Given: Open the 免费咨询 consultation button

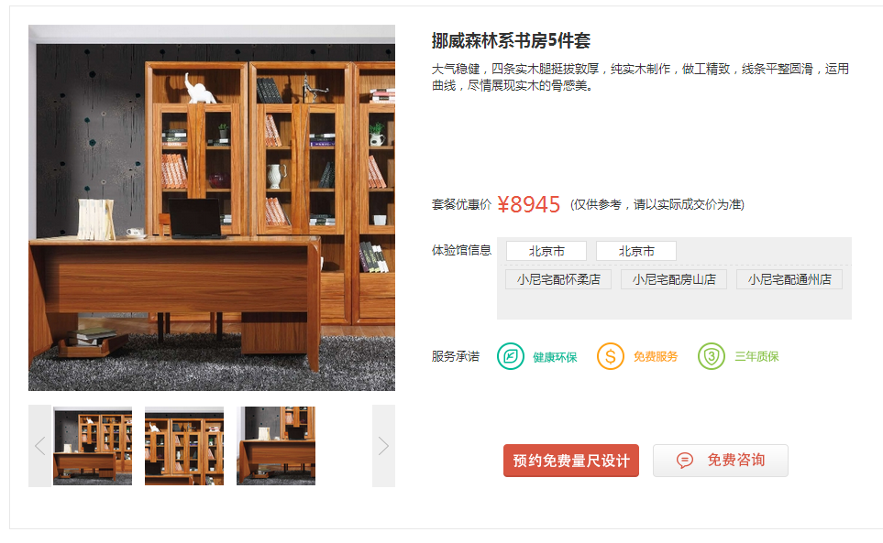Looking at the screenshot, I should (721, 461).
